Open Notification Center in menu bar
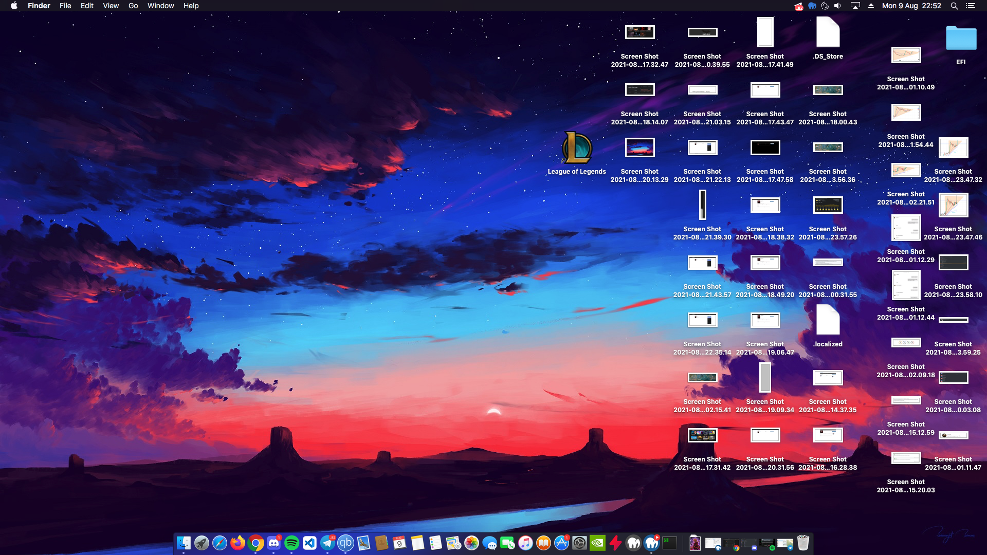 coord(971,6)
